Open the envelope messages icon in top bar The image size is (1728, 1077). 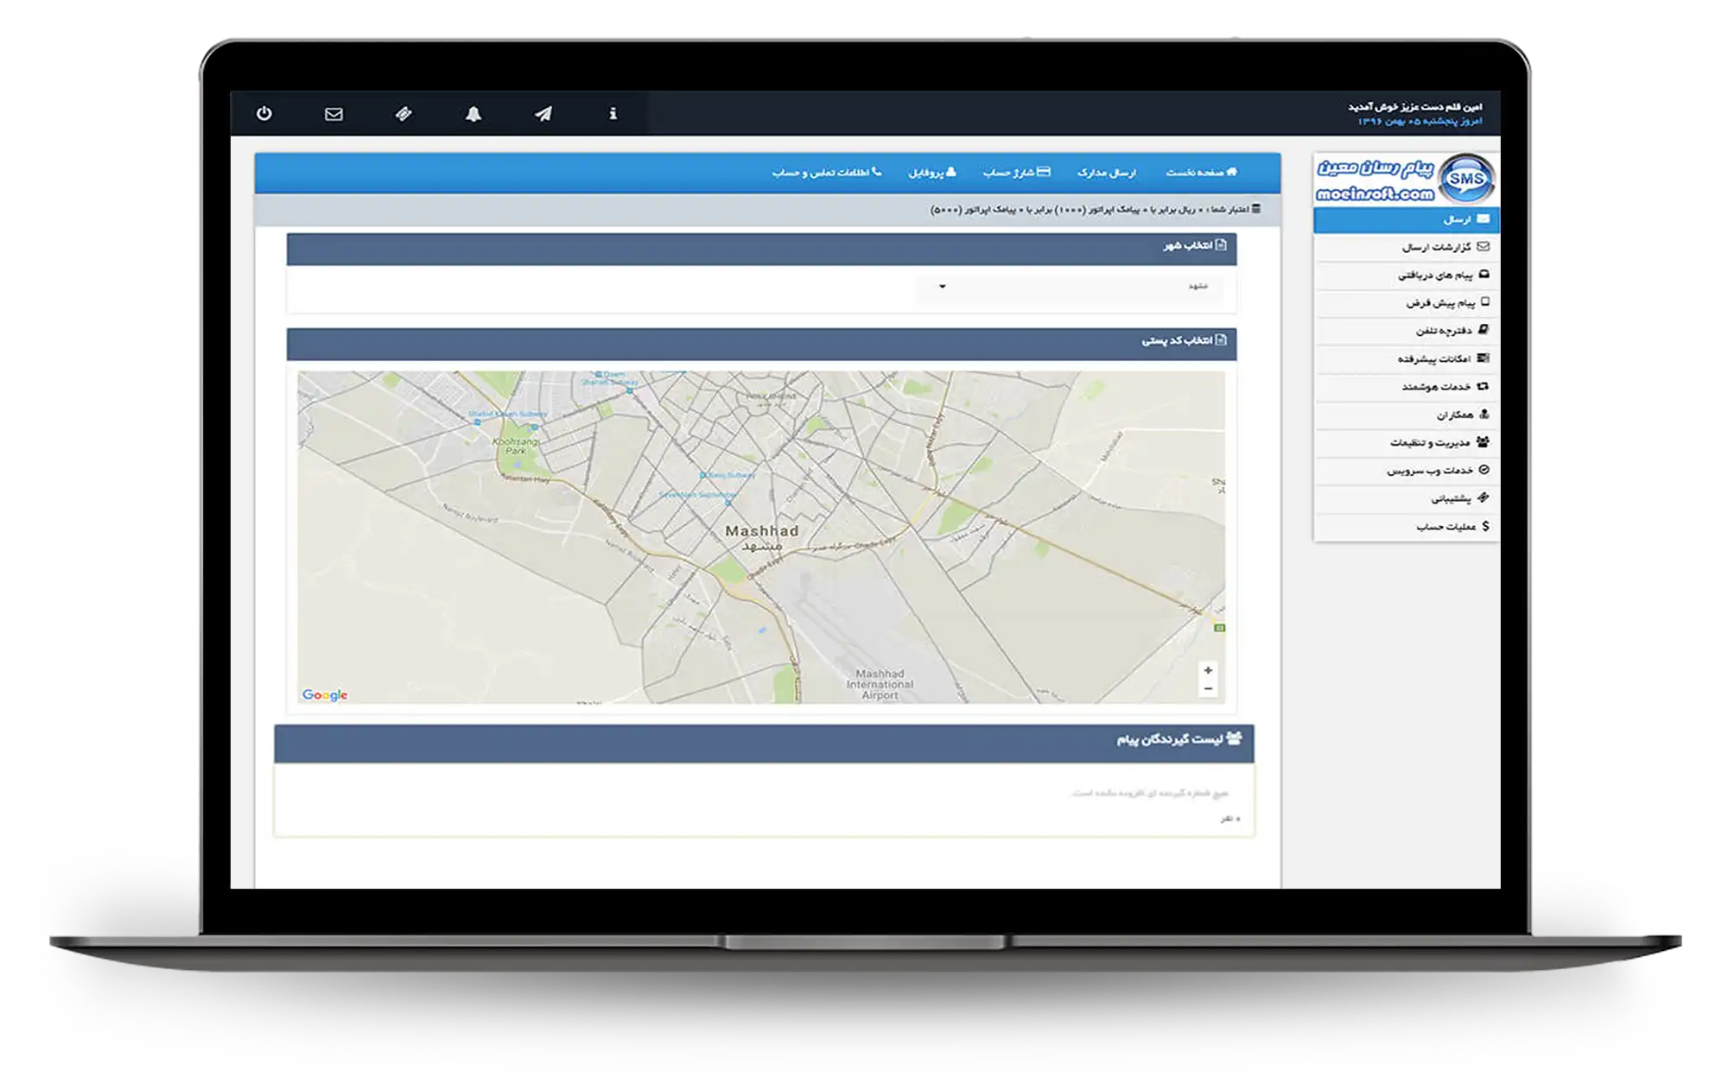coord(334,114)
